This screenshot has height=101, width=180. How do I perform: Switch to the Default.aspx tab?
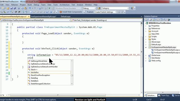[x=66, y=17]
